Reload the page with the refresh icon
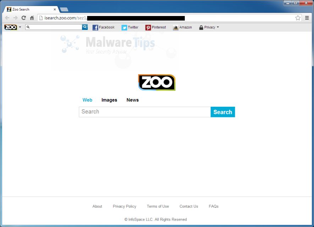314x227 pixels. click(x=24, y=18)
